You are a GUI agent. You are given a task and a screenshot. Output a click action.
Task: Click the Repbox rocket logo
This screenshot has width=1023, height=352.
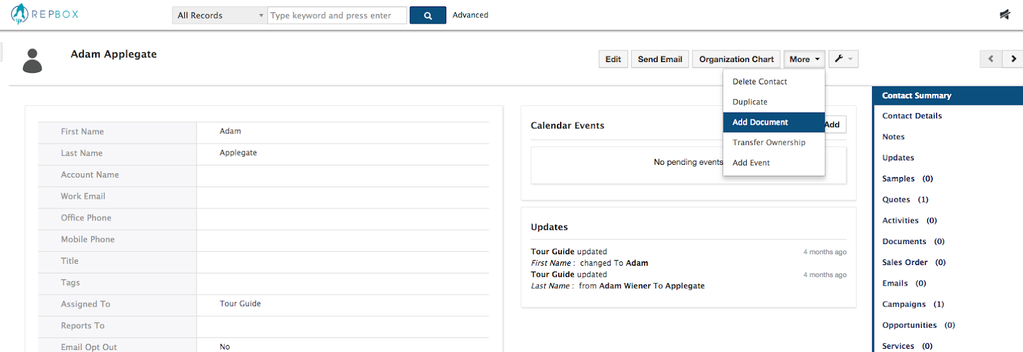(20, 13)
